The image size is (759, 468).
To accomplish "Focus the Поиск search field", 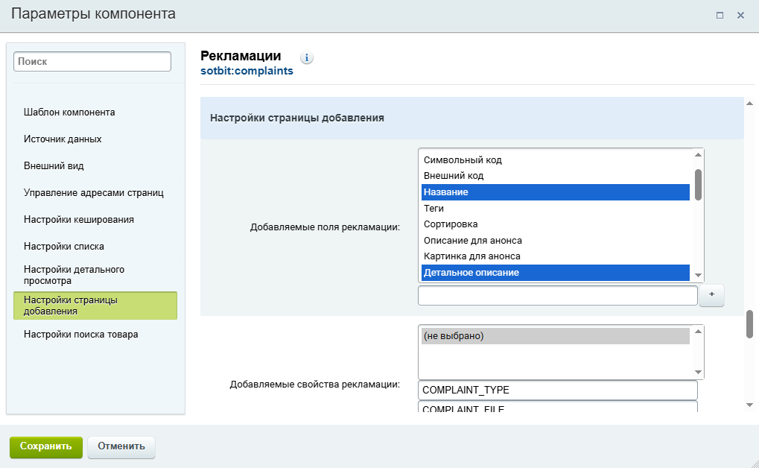I will (92, 62).
